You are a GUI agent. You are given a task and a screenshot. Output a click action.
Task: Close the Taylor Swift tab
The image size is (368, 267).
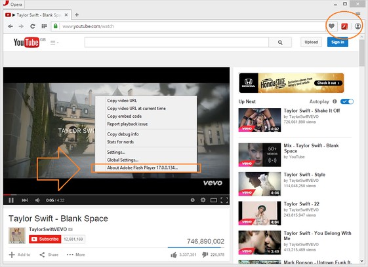click(66, 15)
